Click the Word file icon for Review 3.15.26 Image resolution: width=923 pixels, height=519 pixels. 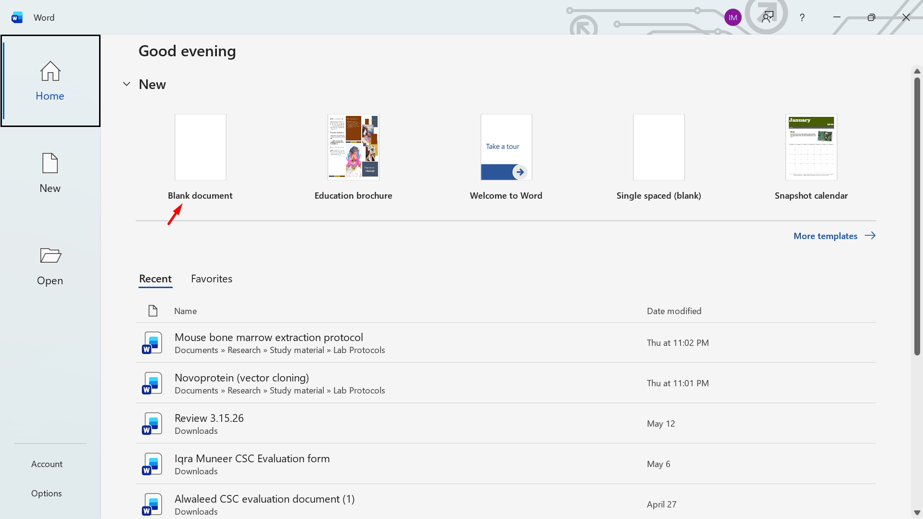click(152, 423)
